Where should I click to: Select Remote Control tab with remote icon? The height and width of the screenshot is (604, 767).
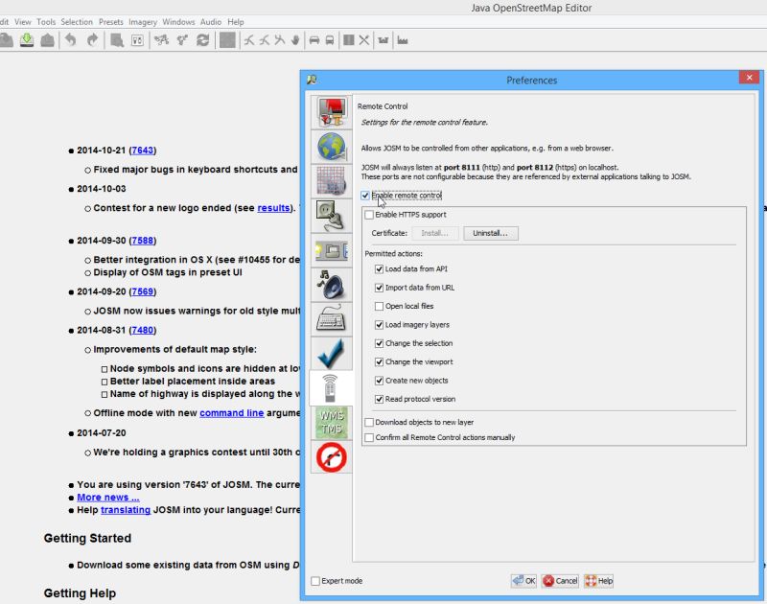click(x=331, y=388)
